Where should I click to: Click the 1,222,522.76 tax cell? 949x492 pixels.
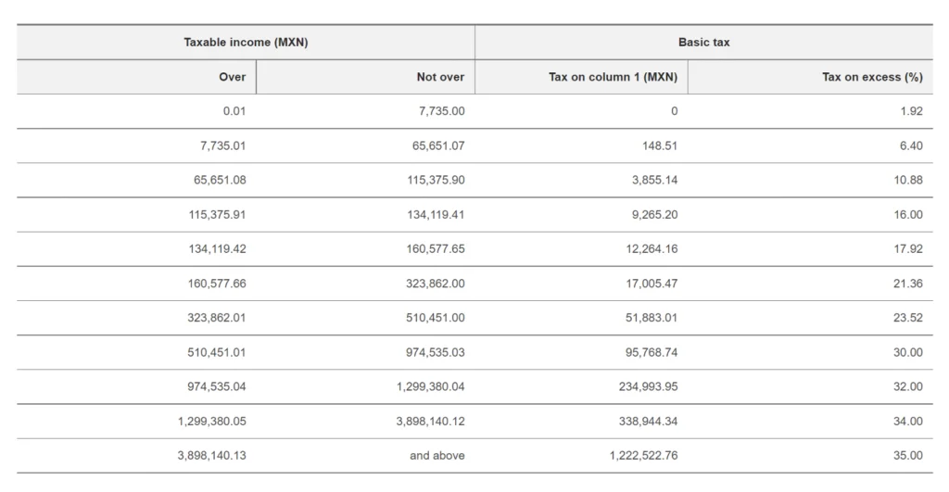pos(644,455)
